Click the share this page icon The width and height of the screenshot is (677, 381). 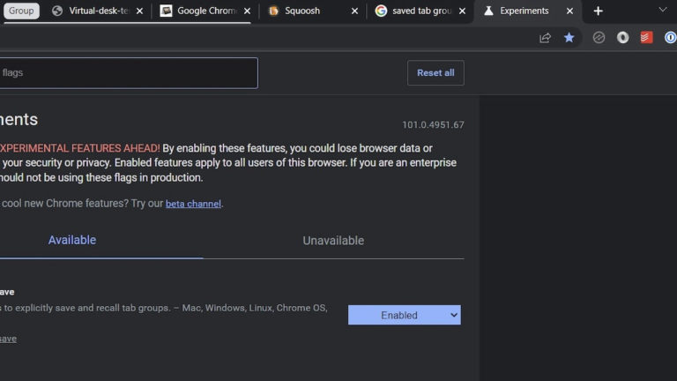(545, 38)
